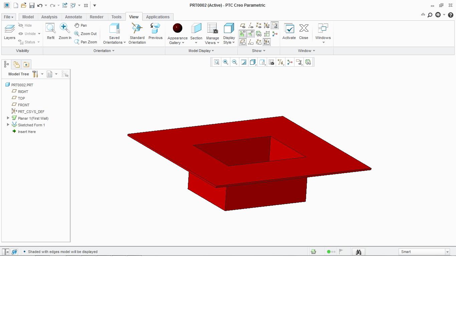Save the model with floppy disk icon
Viewport: 456px width, 316px height.
coord(32,5)
